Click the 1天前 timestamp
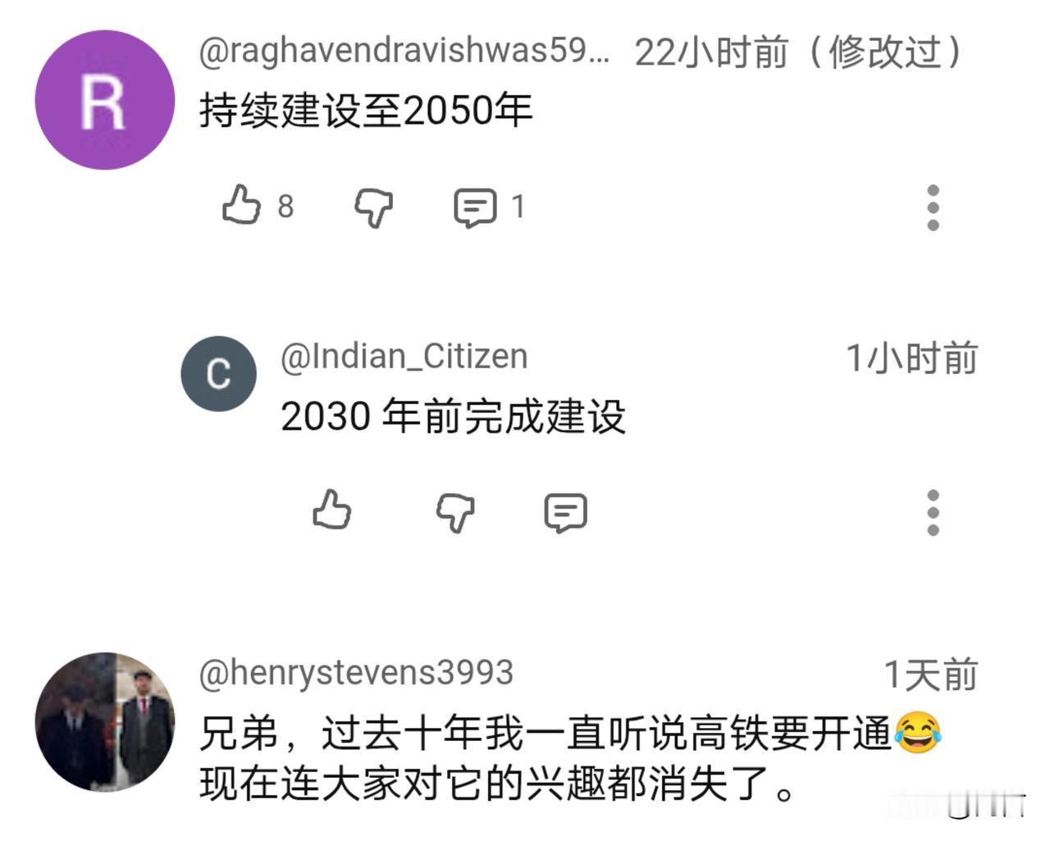 tap(930, 675)
